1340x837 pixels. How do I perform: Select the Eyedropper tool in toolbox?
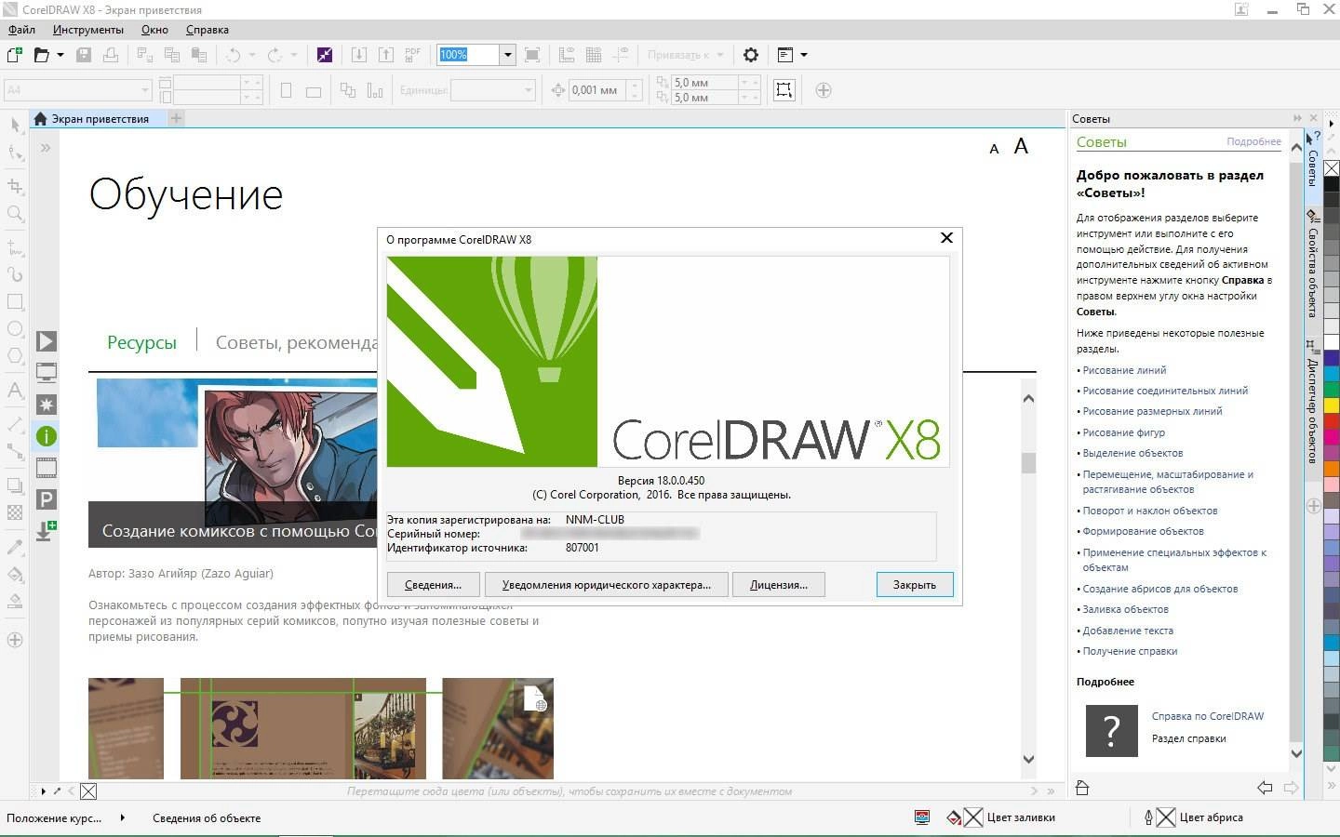click(15, 547)
